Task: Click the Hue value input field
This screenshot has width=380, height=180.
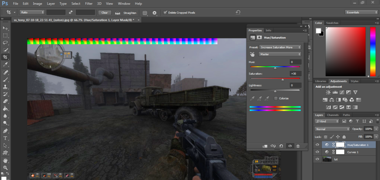Action: point(296,62)
